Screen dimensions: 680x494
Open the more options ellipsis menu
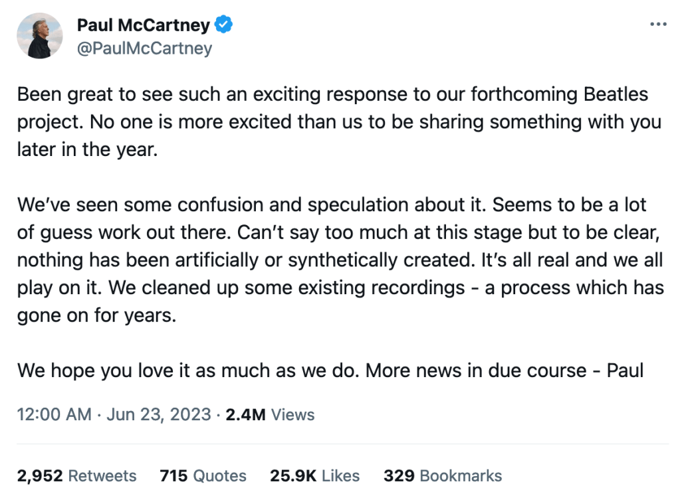click(x=657, y=25)
